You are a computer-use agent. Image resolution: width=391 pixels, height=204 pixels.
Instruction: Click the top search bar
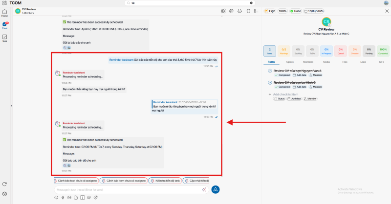point(190,3)
